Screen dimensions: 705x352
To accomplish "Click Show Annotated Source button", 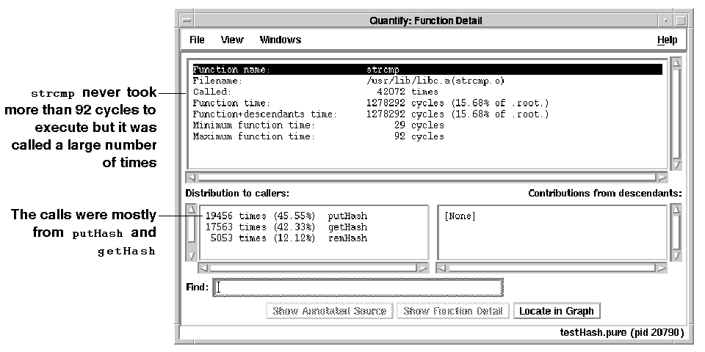I will coord(330,311).
